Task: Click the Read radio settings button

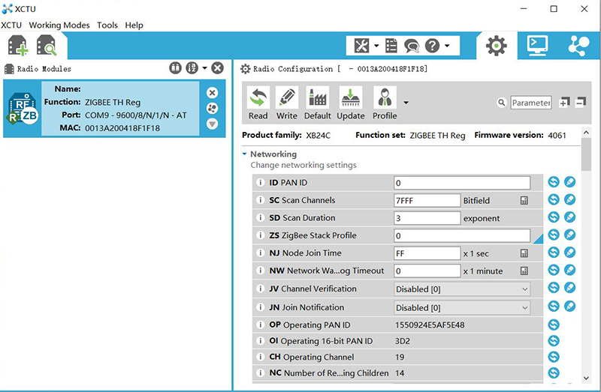Action: [258, 103]
